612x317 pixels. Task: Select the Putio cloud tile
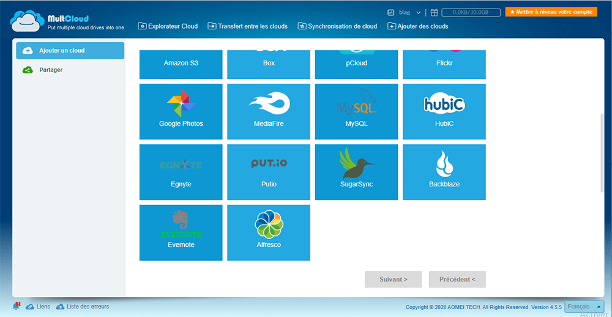[269, 172]
